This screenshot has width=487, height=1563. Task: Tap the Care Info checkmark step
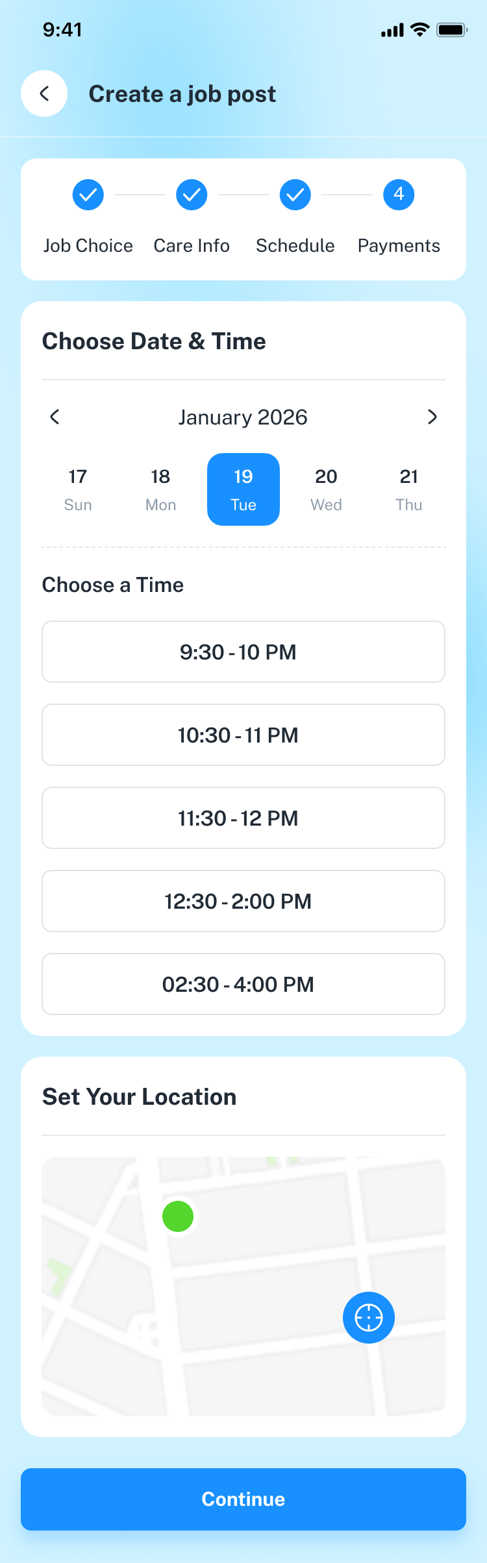point(192,195)
